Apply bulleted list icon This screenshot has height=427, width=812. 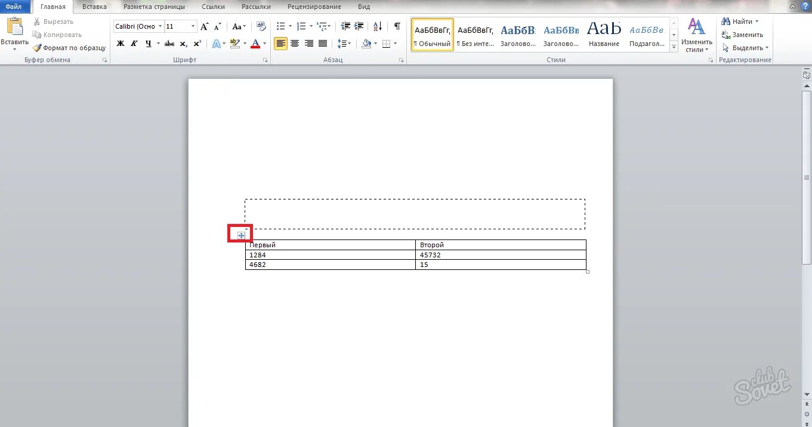[280, 26]
